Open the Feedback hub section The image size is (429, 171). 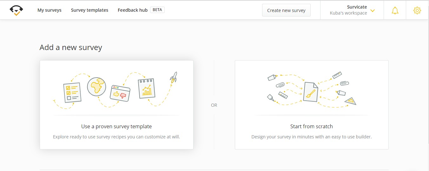133,10
